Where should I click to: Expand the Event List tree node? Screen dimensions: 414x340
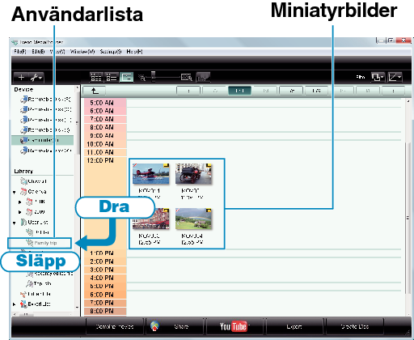pyautogui.click(x=15, y=304)
